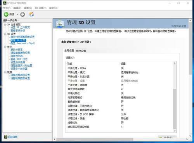Open 旋转显示器 task
The width and height of the screenshot is (194, 143).
(x=17, y=56)
